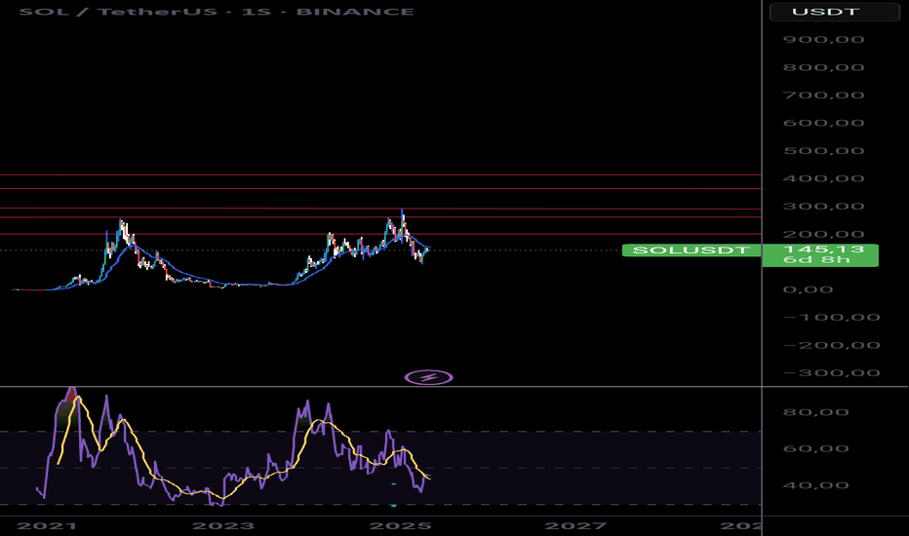Select the red line at the 300,00 level
Screen dimensions: 909x536
(380, 209)
